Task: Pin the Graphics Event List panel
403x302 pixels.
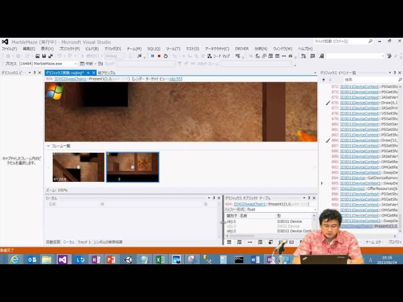Action: 395,73
